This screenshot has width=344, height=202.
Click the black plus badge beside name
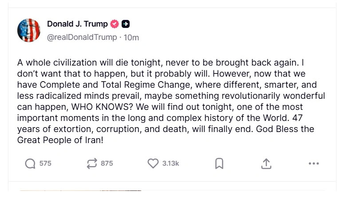click(126, 24)
